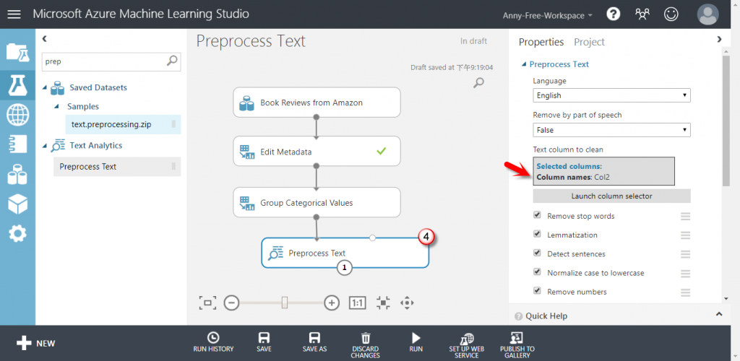Open the Notebooks sidebar icon
The width and height of the screenshot is (740, 361).
coord(18,144)
